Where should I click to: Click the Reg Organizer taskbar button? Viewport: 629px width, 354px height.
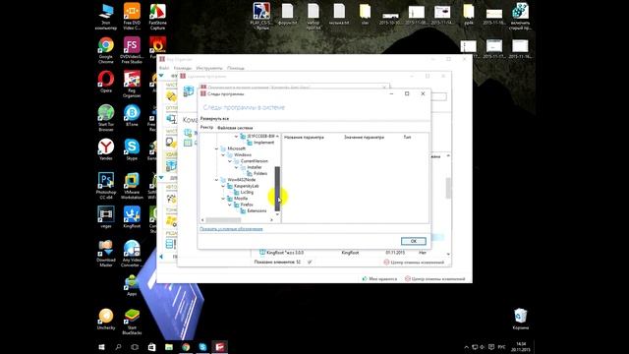click(x=219, y=347)
